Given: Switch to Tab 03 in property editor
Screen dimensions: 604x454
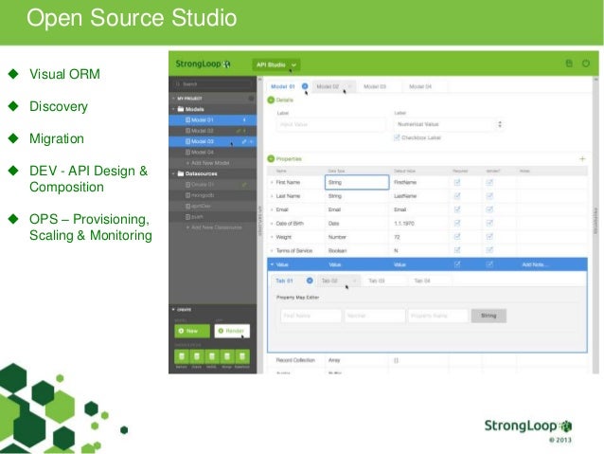Looking at the screenshot, I should click(x=377, y=281).
